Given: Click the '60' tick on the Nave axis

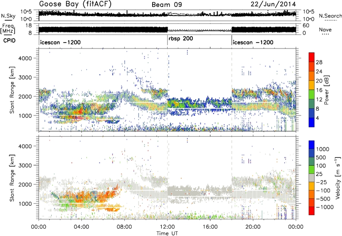Looking at the screenshot, I should pyautogui.click(x=306, y=26).
